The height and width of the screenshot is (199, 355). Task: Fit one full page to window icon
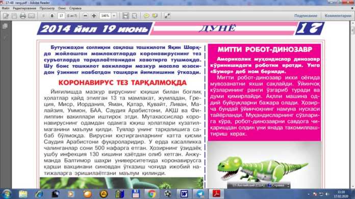click(135, 16)
